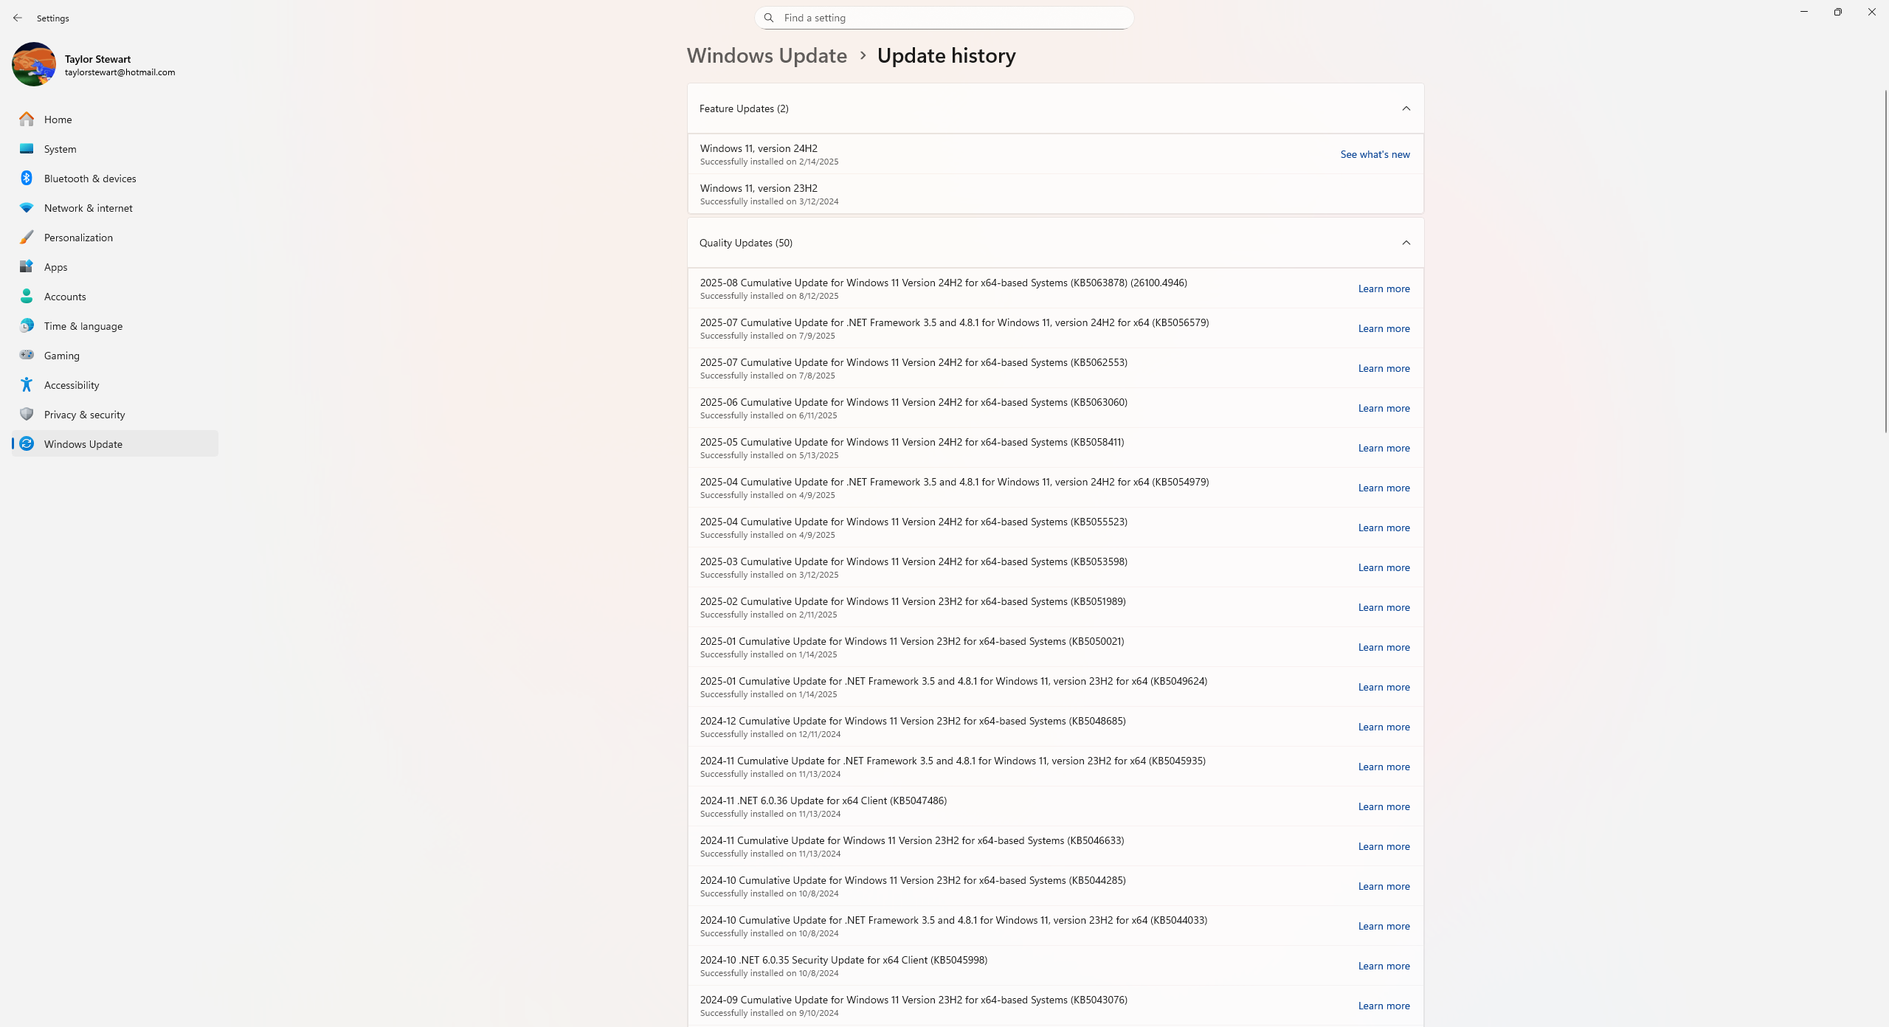Click the search magnifier icon
This screenshot has height=1027, width=1889.
click(769, 18)
